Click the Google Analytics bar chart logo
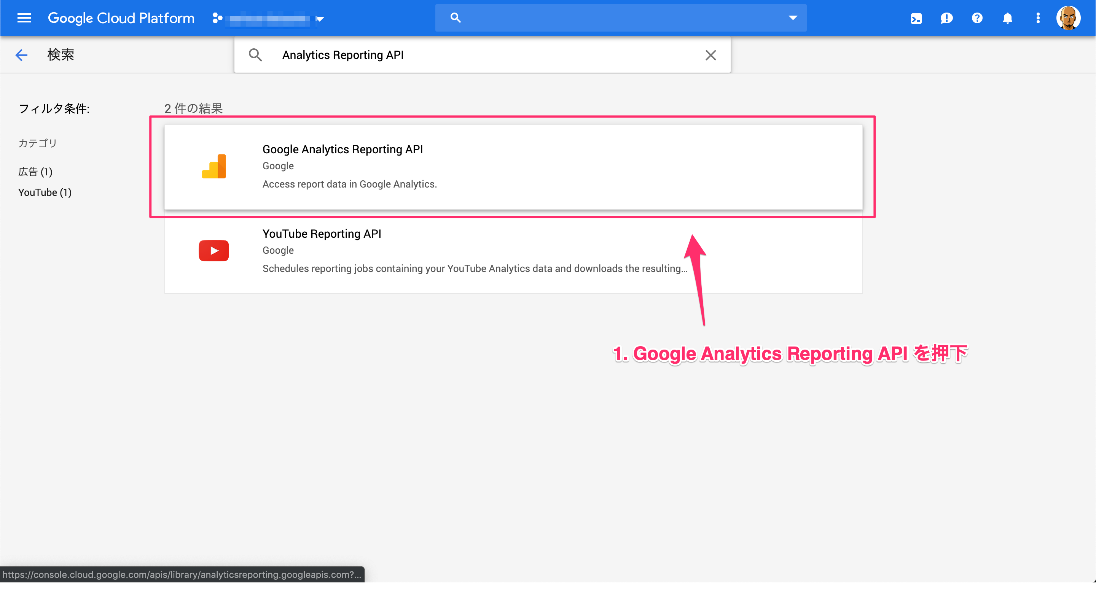The height and width of the screenshot is (598, 1096). [214, 166]
